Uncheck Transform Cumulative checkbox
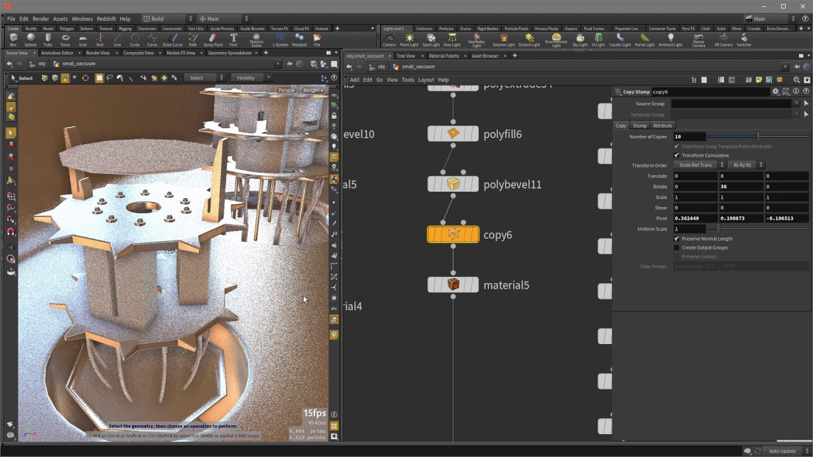Viewport: 813px width, 457px height. click(676, 156)
